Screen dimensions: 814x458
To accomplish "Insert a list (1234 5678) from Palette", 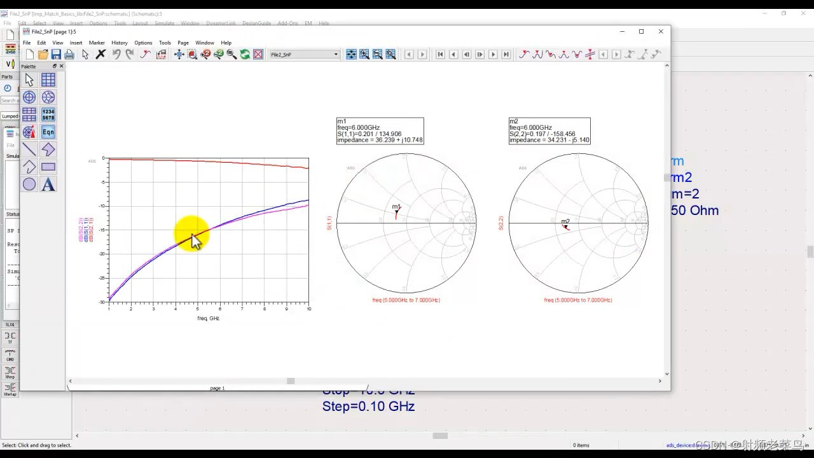I will pyautogui.click(x=48, y=114).
